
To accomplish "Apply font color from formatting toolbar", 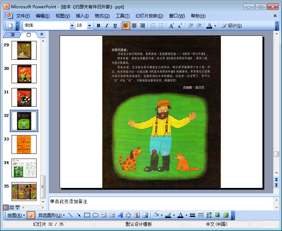I will point(209,26).
